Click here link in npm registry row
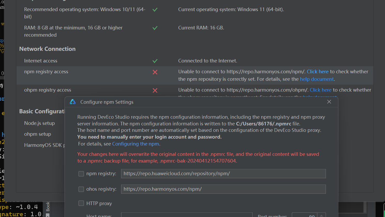 tap(318, 72)
